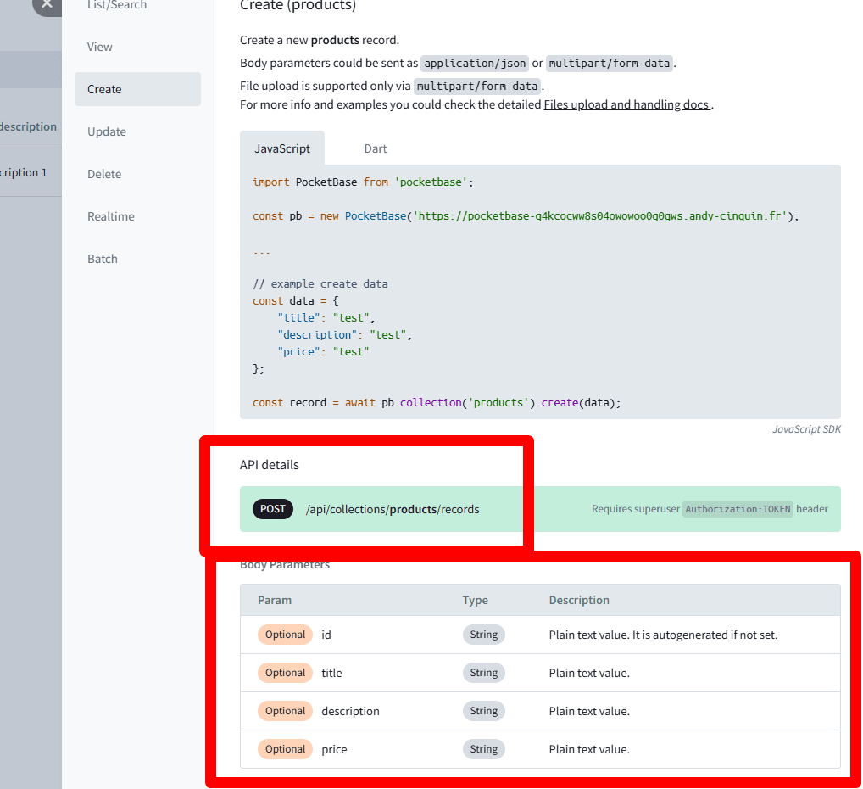Open the Files upload and handling docs link

tap(627, 104)
